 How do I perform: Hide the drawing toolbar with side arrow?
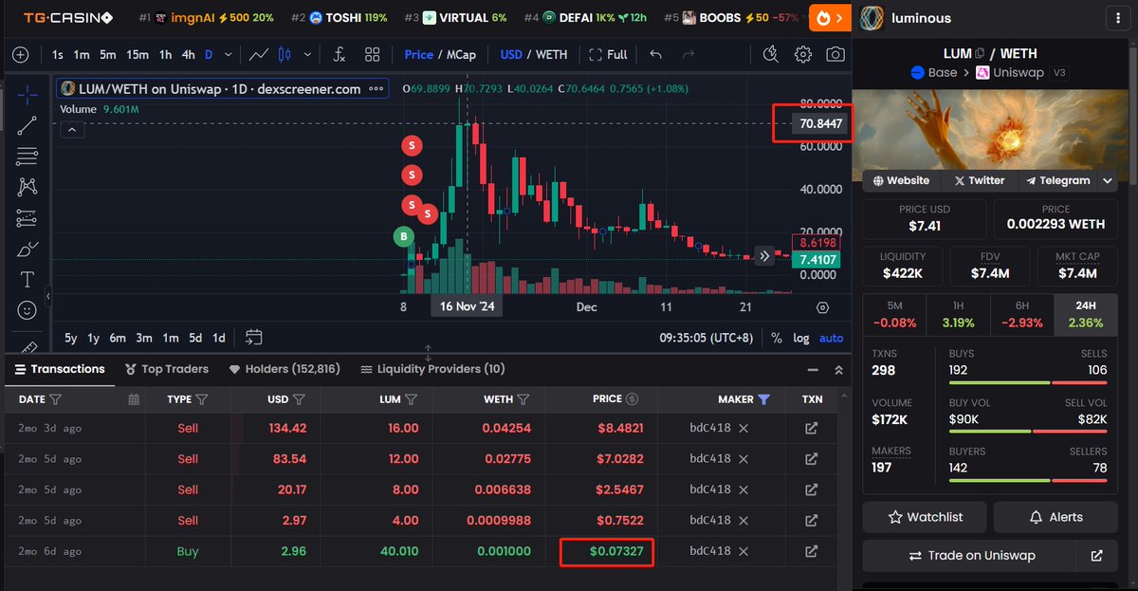coord(47,297)
